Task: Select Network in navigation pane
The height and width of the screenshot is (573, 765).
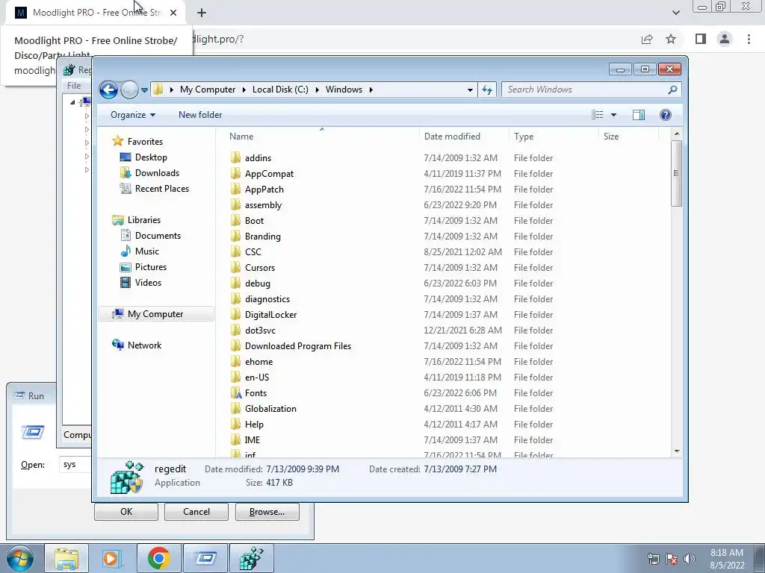Action: click(144, 345)
